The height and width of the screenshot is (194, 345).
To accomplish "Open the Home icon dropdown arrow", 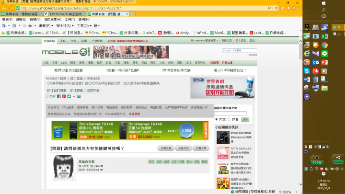I will point(9,26).
